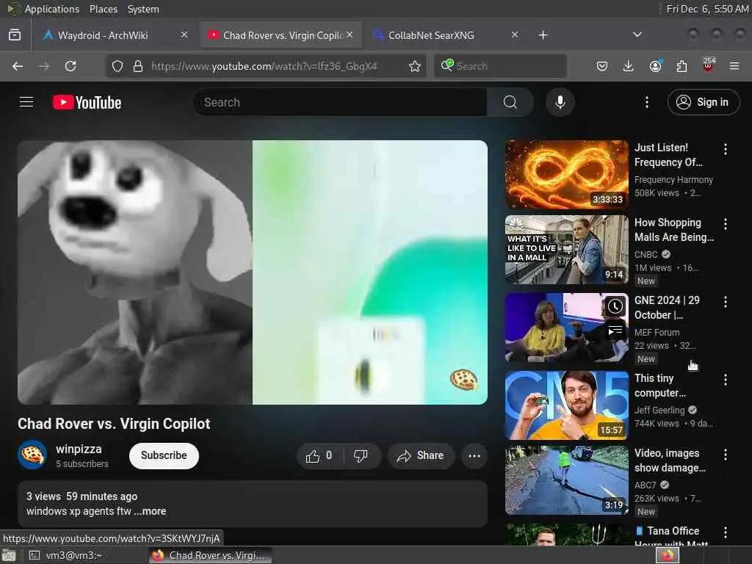Open winpizza channel avatar
Viewport: 752px width, 564px height.
click(32, 455)
